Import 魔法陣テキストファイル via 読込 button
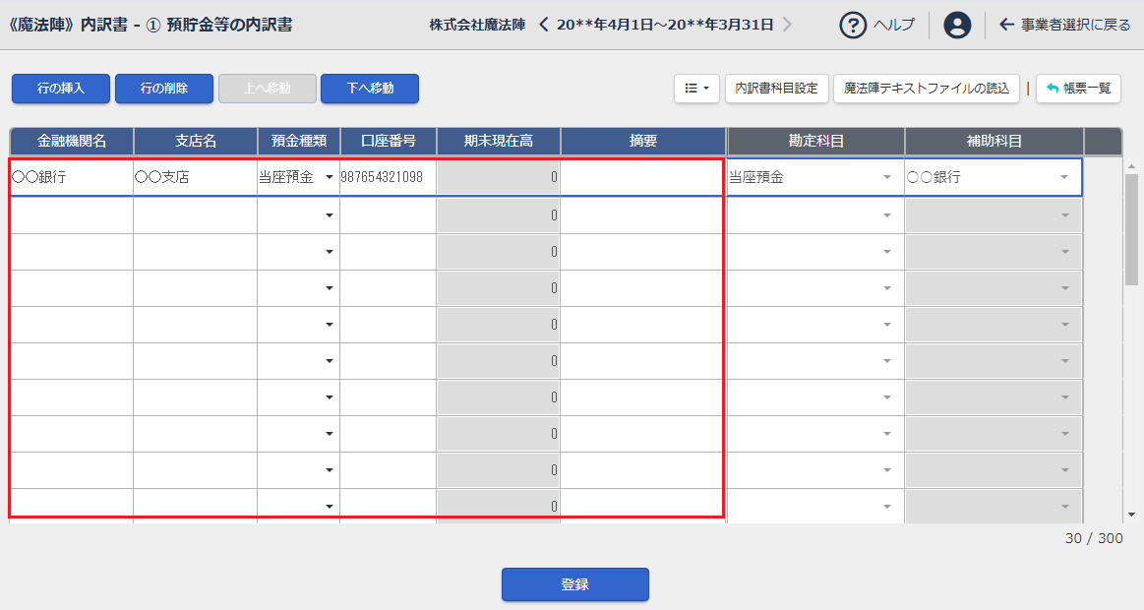 click(x=927, y=89)
